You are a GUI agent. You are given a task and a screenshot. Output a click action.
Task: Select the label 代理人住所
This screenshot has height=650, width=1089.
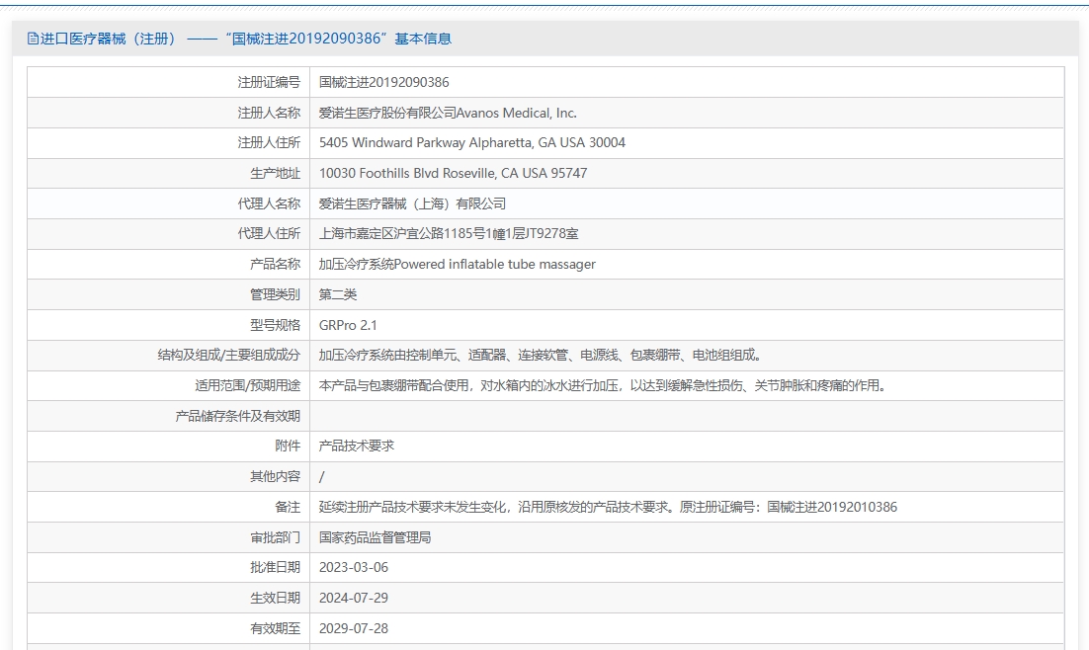[x=269, y=234]
